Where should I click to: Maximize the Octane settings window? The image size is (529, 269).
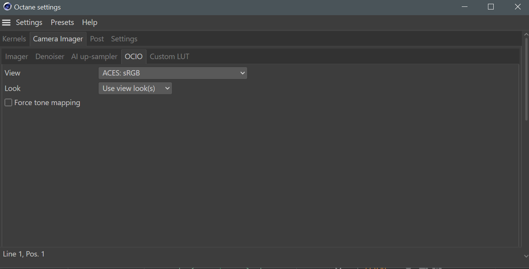[491, 7]
